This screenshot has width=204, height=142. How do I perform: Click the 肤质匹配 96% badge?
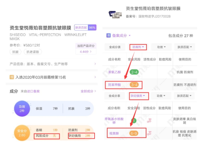point(85,27)
